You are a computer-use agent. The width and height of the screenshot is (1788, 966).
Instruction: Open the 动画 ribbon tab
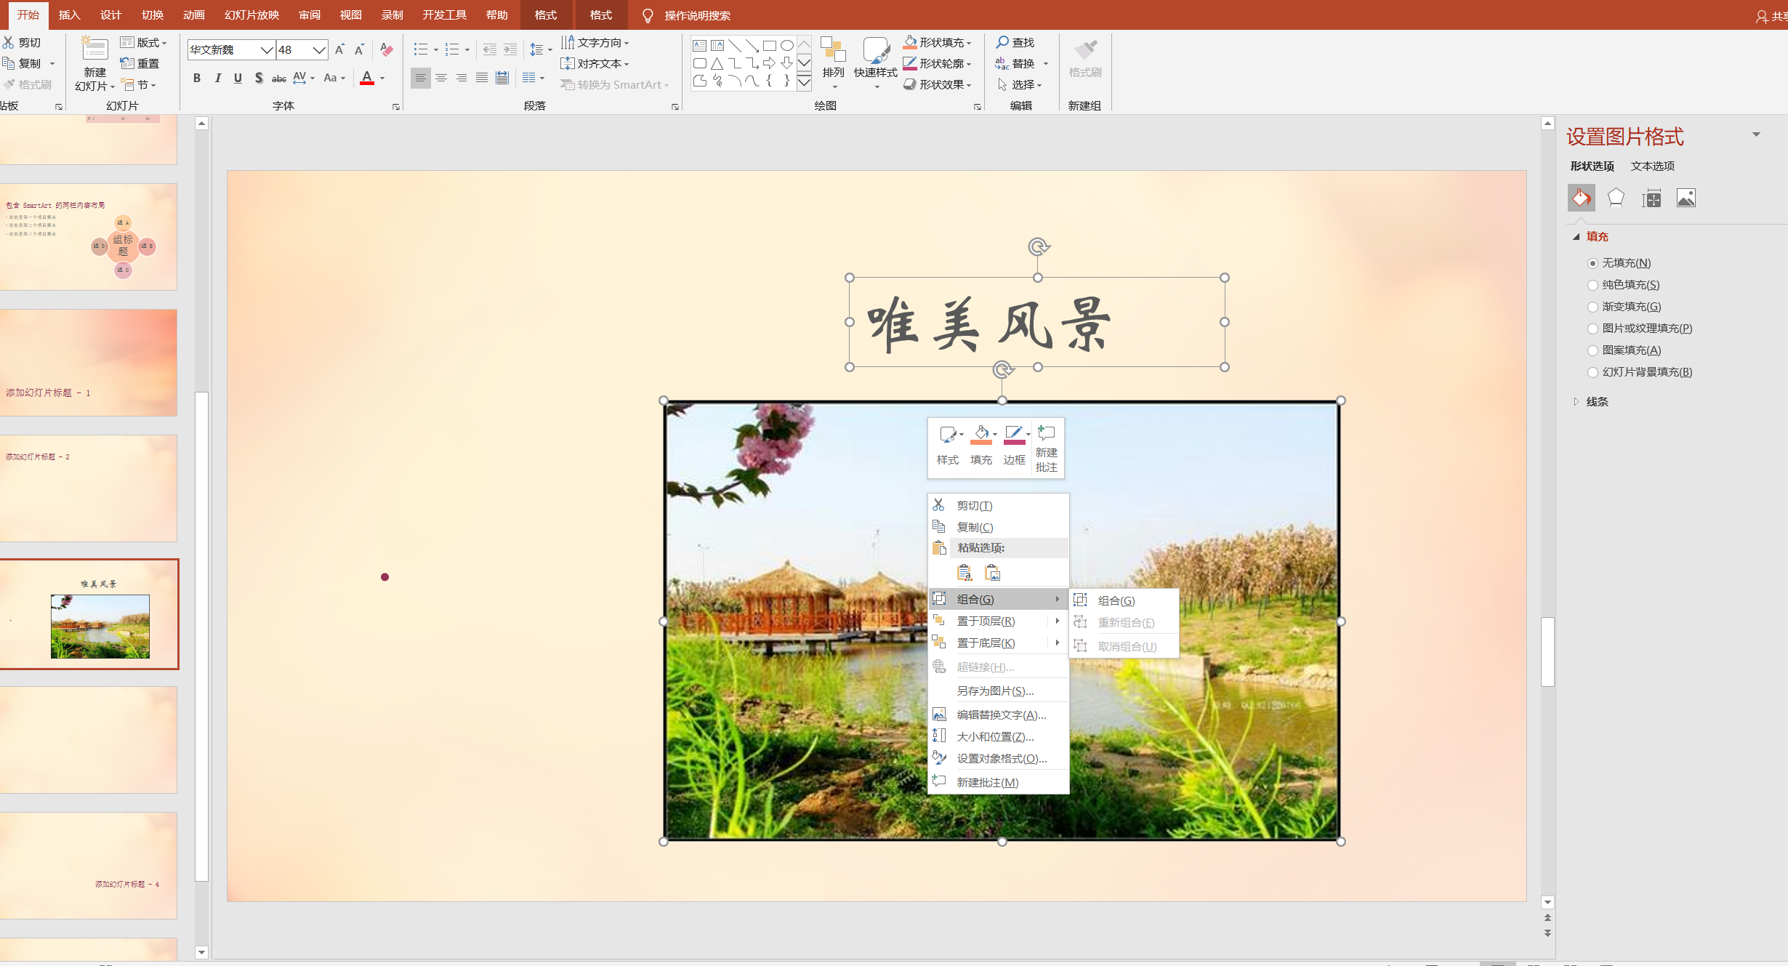[x=193, y=15]
